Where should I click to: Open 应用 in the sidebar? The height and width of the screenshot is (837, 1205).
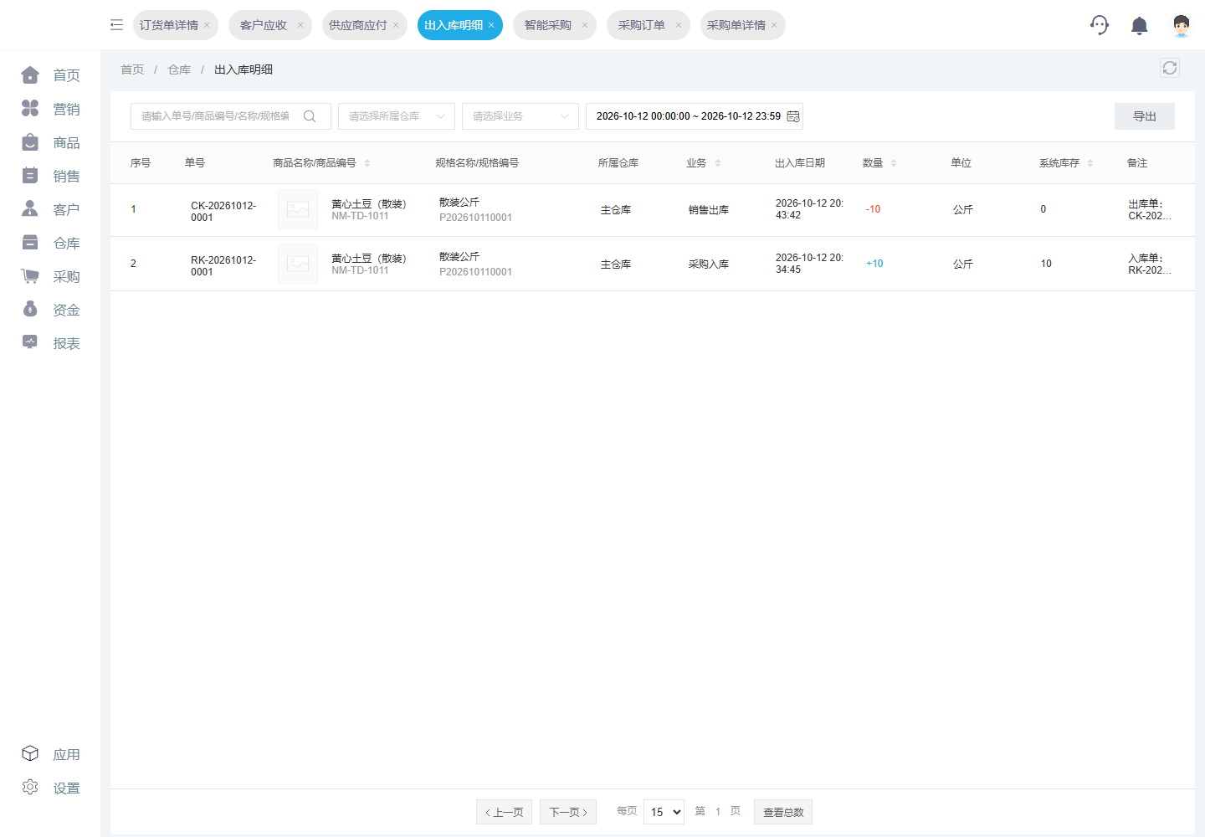50,754
